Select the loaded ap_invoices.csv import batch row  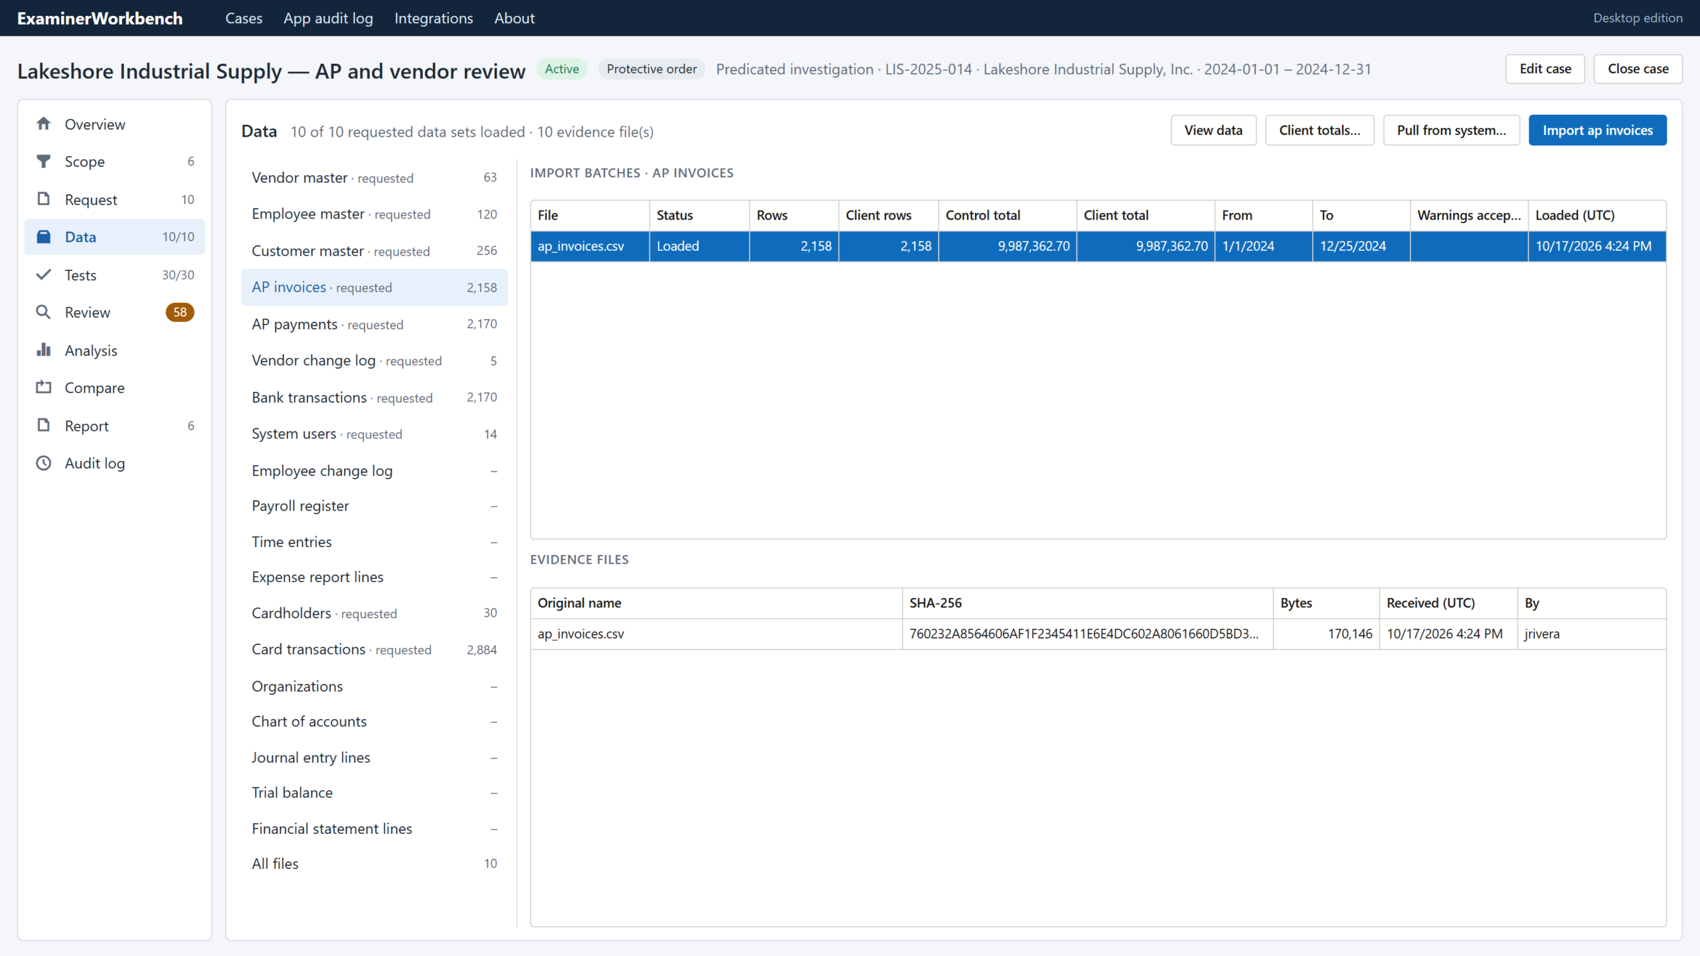1098,246
